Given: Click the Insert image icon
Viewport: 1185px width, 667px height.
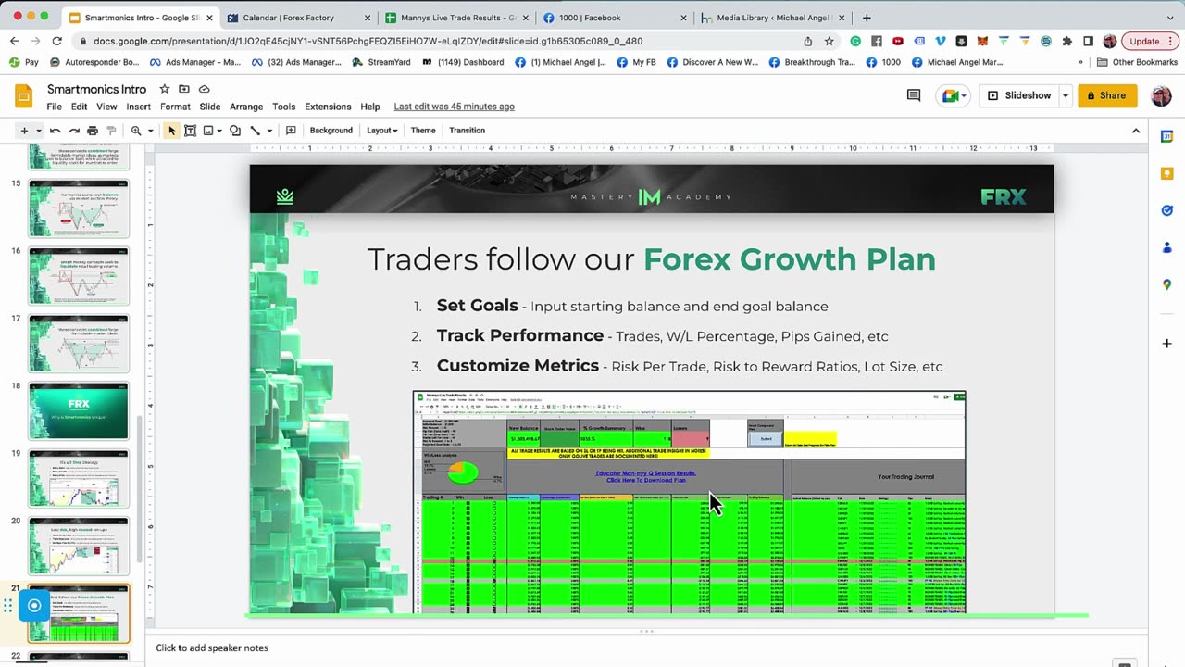Looking at the screenshot, I should (x=208, y=131).
